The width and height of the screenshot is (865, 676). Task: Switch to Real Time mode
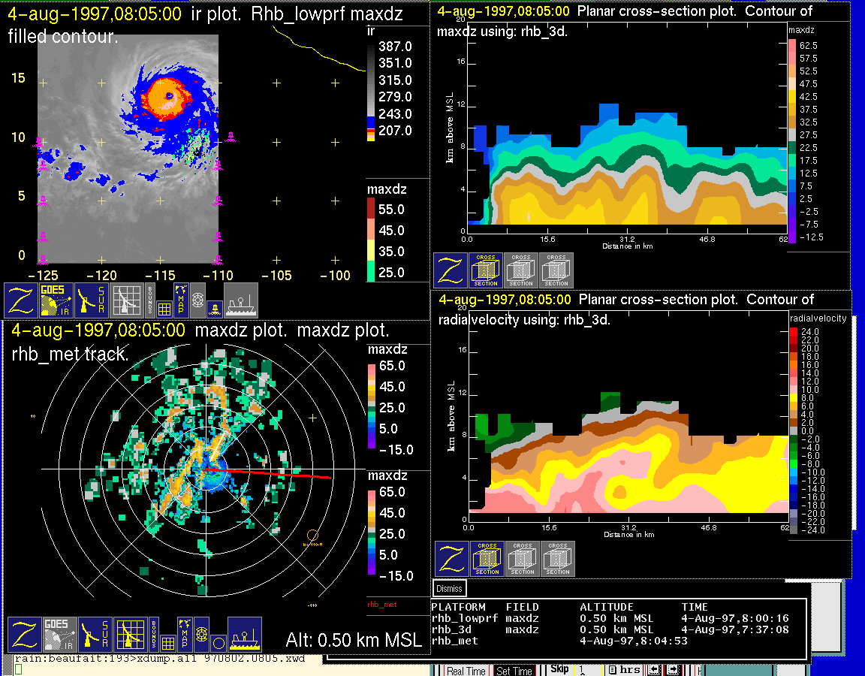466,670
